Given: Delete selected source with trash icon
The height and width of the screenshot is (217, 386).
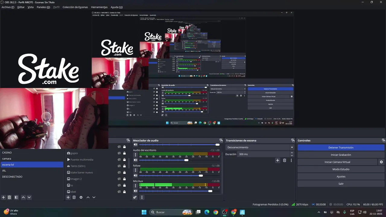Looking at the screenshot, I should [x=74, y=197].
